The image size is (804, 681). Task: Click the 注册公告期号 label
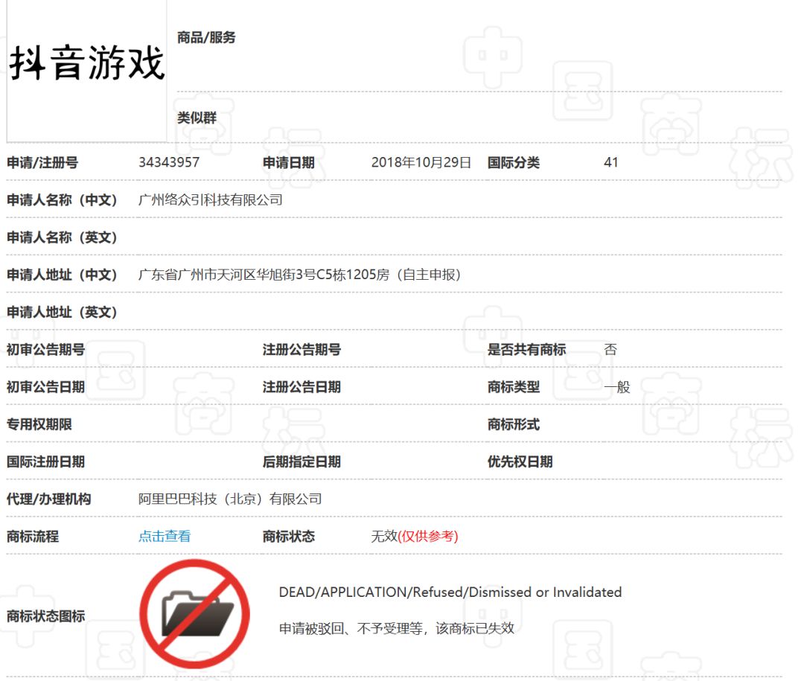pos(301,350)
